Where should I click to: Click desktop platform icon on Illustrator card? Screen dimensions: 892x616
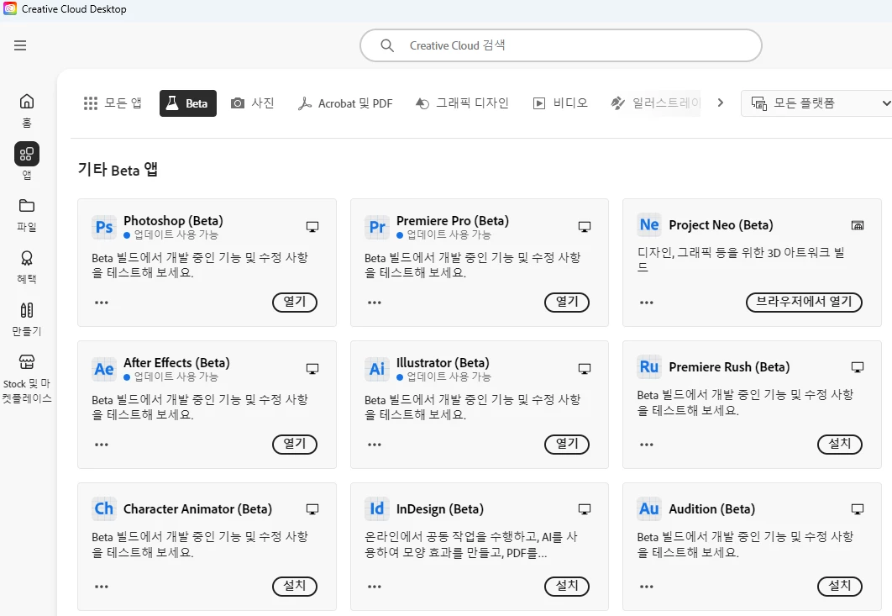click(x=585, y=368)
